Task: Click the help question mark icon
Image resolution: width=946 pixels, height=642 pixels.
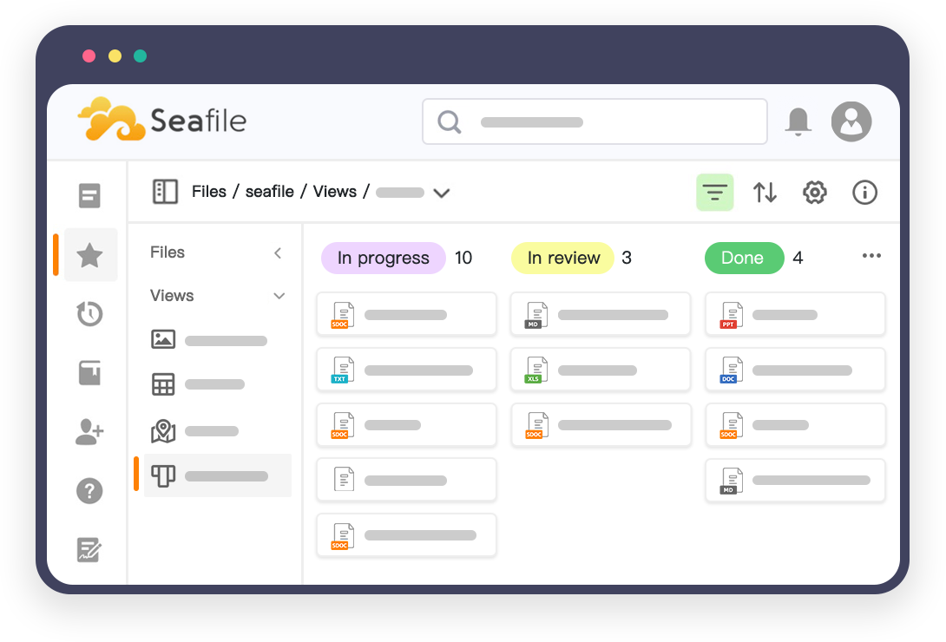Action: [x=90, y=491]
